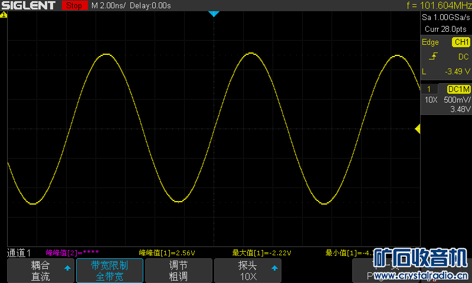Open the 耦合 直流 coupling menu button
472x283 pixels.
[x=40, y=271]
